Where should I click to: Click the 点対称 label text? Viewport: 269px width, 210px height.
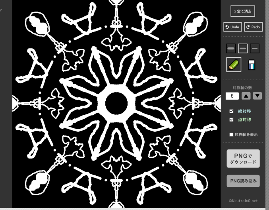pos(244,120)
